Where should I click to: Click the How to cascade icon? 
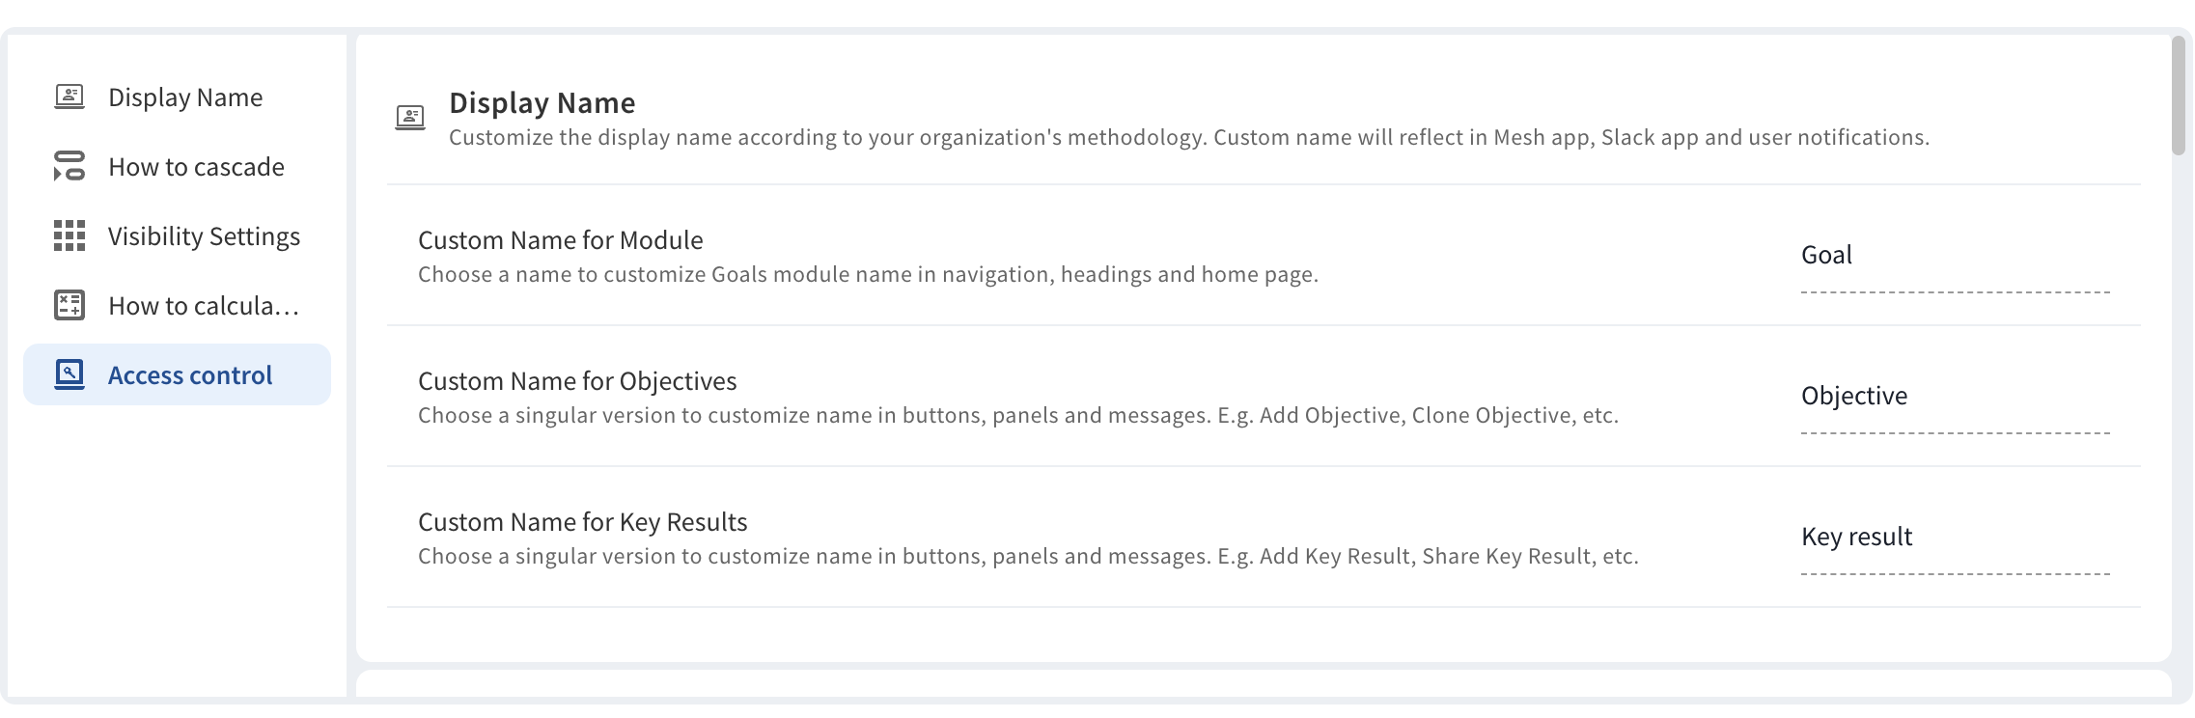(69, 166)
